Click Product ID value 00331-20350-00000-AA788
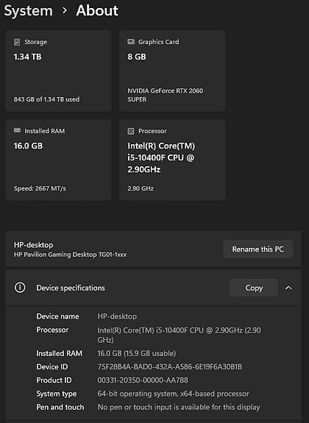 click(143, 380)
